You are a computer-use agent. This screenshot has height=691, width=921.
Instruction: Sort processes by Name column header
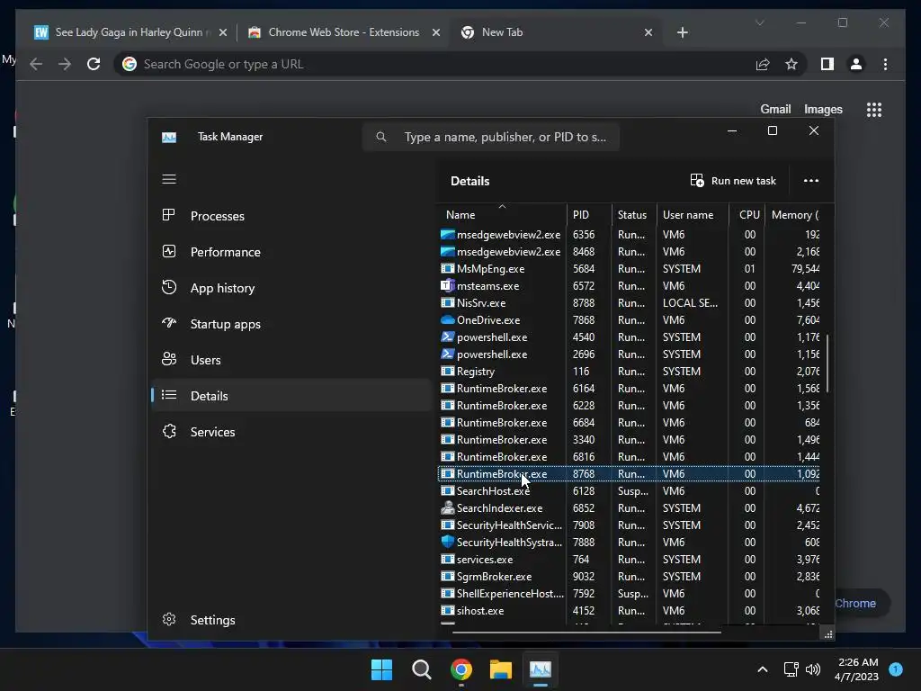click(x=502, y=215)
